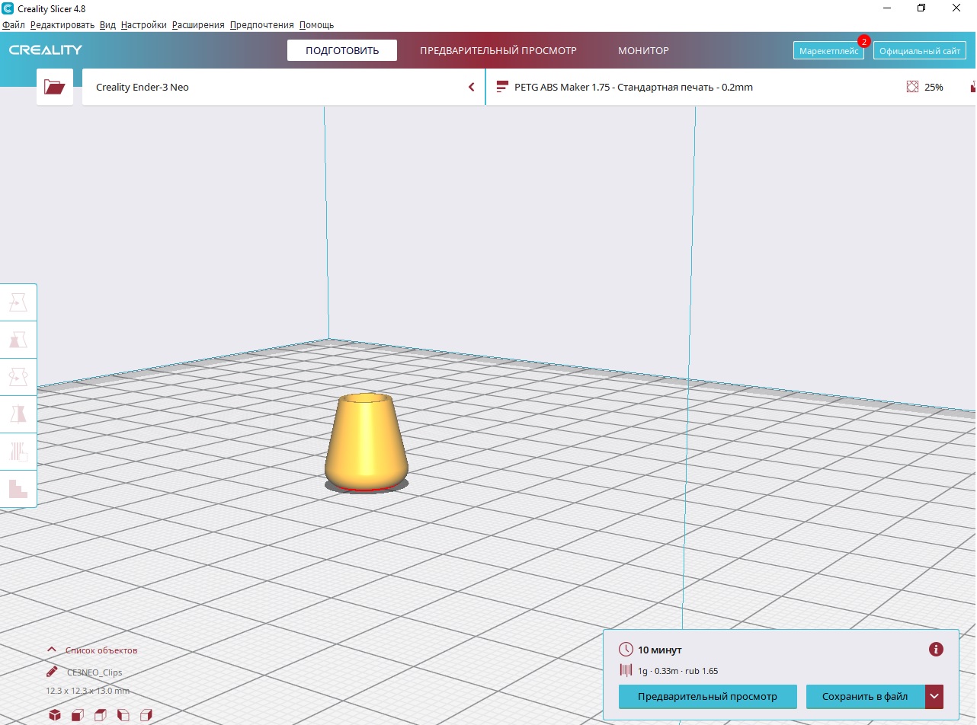Switch to ПРЕДВАРИТЕЛЬНЫЙ ПРОСМОТР stage tab
977x725 pixels.
pyautogui.click(x=498, y=50)
